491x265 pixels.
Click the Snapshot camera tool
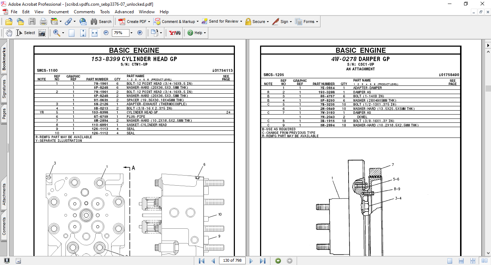click(x=42, y=33)
